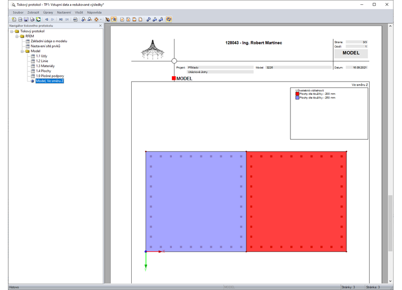402x290 pixels.
Task: Click the second magnifier zoom icon
Action: [89, 19]
